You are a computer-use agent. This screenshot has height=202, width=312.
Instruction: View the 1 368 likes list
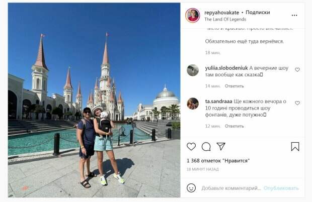218,161
